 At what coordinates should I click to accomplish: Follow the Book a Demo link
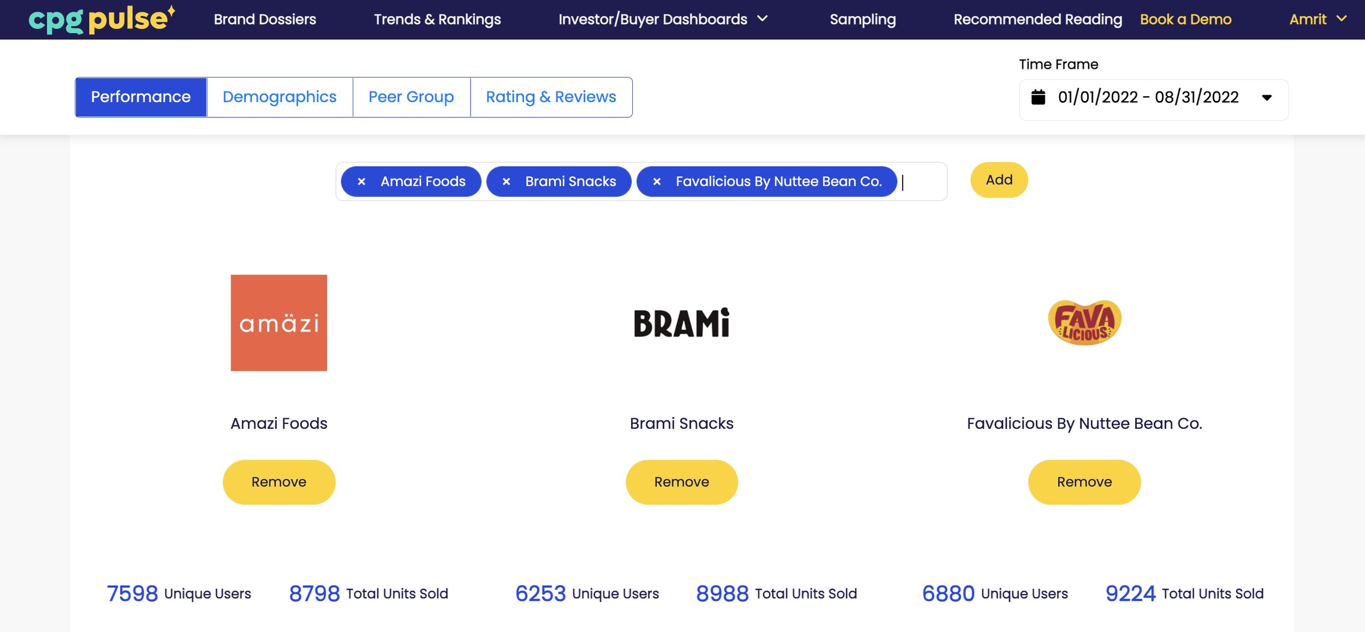point(1185,19)
